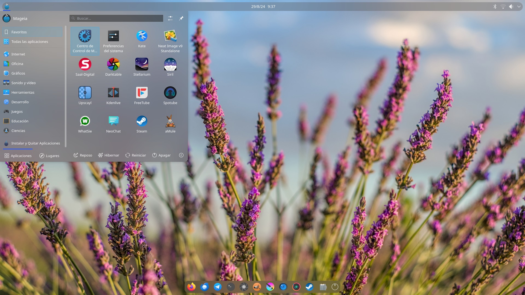Click the category list scrollbar
Screen dimensions: 525x295
click(66, 86)
